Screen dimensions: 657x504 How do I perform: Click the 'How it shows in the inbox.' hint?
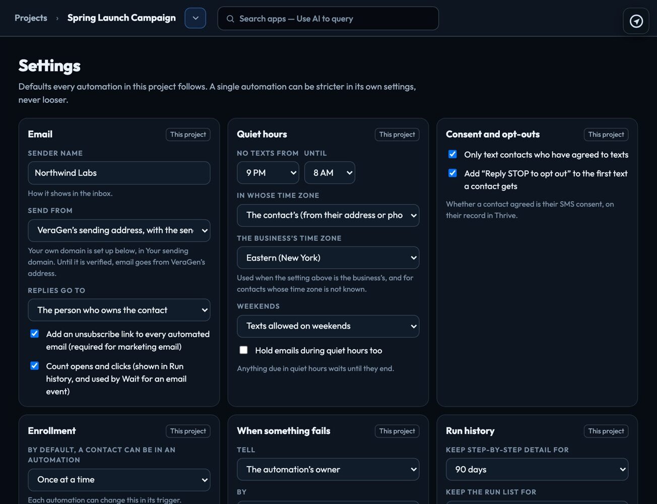click(70, 194)
